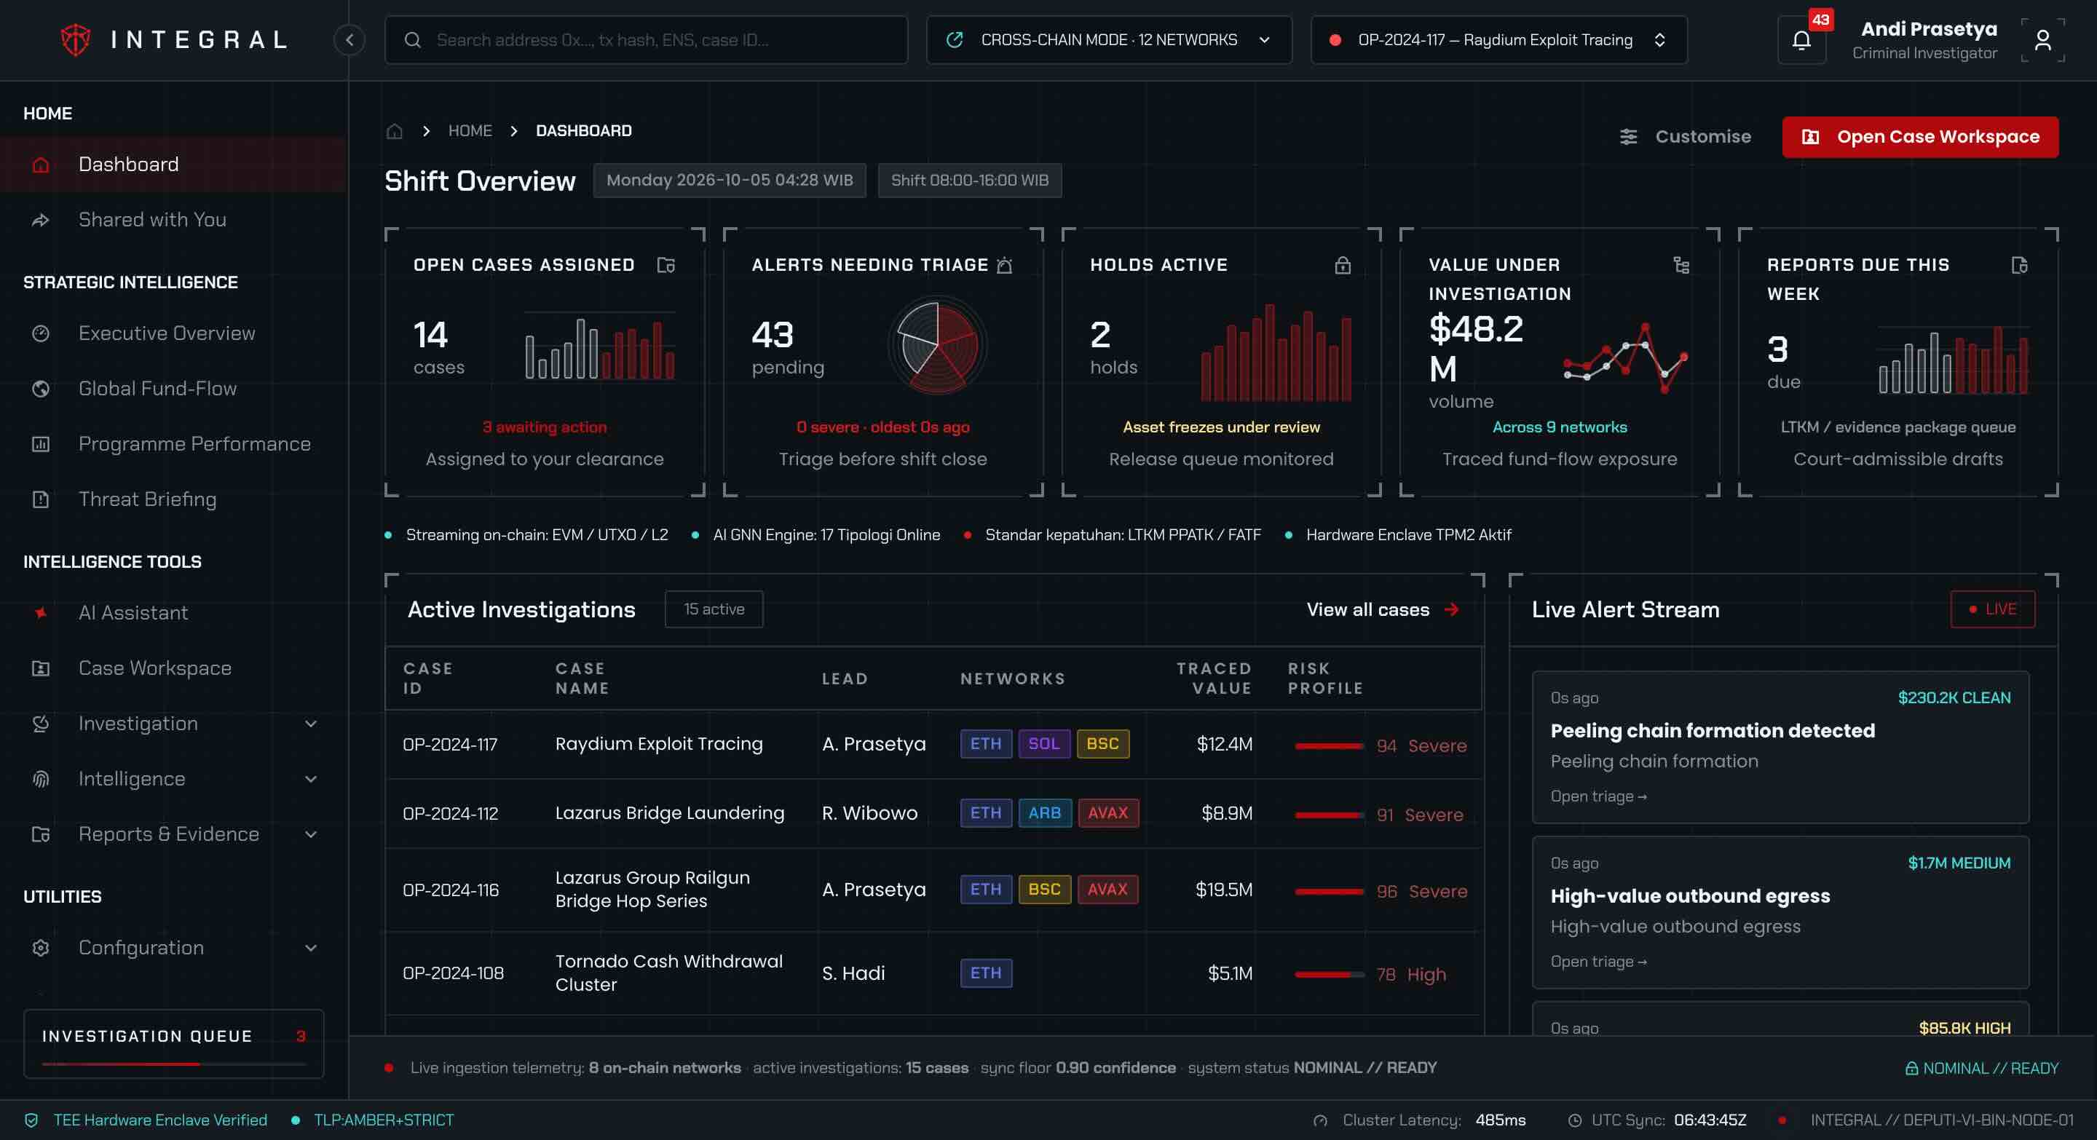Screen dimensions: 2097x1140
Task: Open the OP-2024-117 case selector
Action: (x=1498, y=40)
